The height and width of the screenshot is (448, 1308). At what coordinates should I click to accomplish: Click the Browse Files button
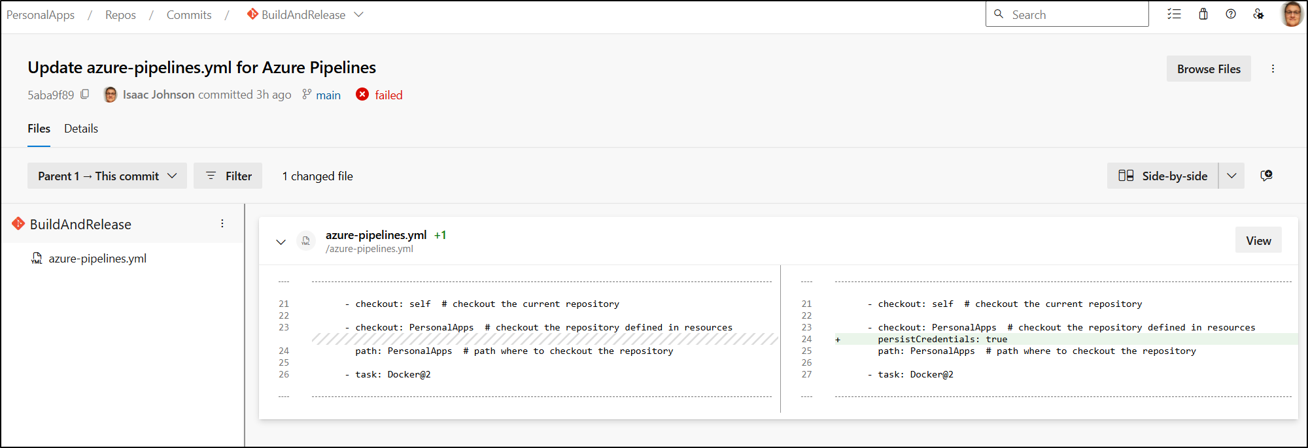(1209, 69)
